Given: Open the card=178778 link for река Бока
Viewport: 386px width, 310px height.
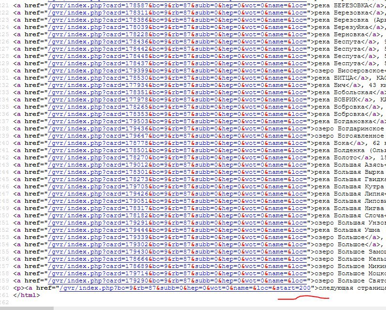Looking at the screenshot, I should 177,143.
